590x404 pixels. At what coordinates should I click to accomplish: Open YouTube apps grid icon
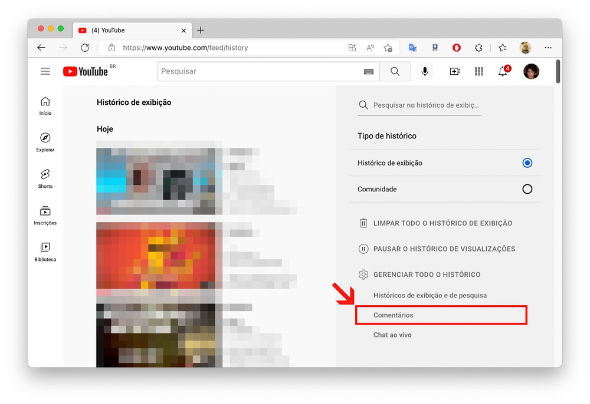[479, 71]
